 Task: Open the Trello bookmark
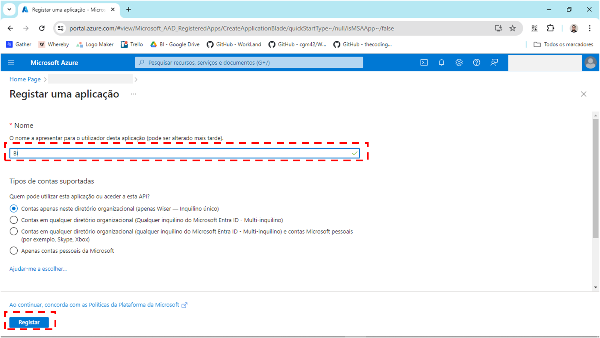click(x=132, y=44)
